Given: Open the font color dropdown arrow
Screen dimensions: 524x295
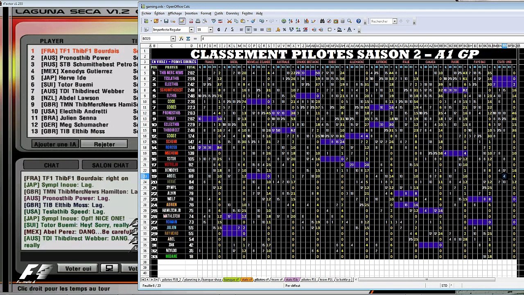Looking at the screenshot, I should coord(354,29).
